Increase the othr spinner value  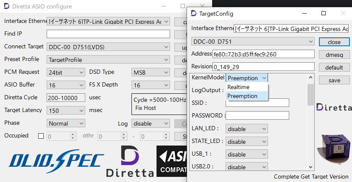(123, 134)
